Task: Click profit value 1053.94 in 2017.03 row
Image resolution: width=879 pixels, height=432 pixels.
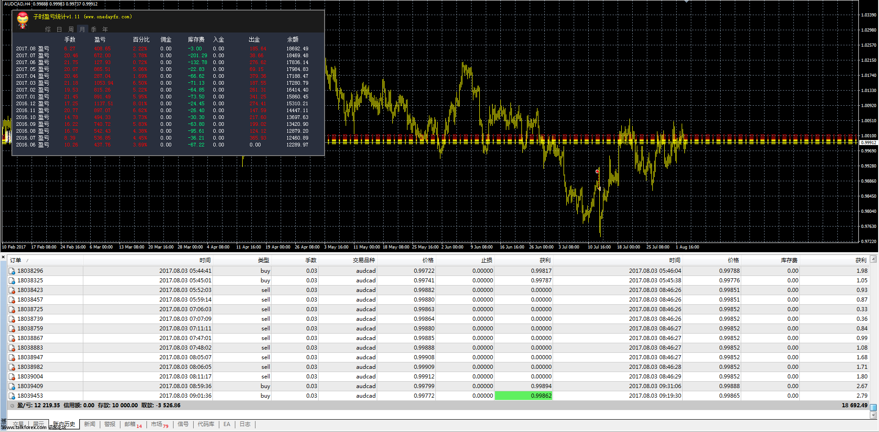Action: (x=103, y=83)
